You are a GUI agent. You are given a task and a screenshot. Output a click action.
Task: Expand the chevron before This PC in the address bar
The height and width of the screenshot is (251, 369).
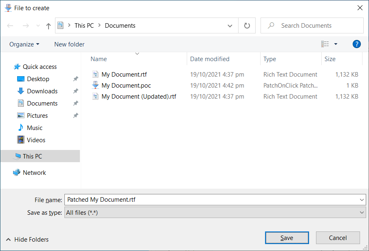69,25
